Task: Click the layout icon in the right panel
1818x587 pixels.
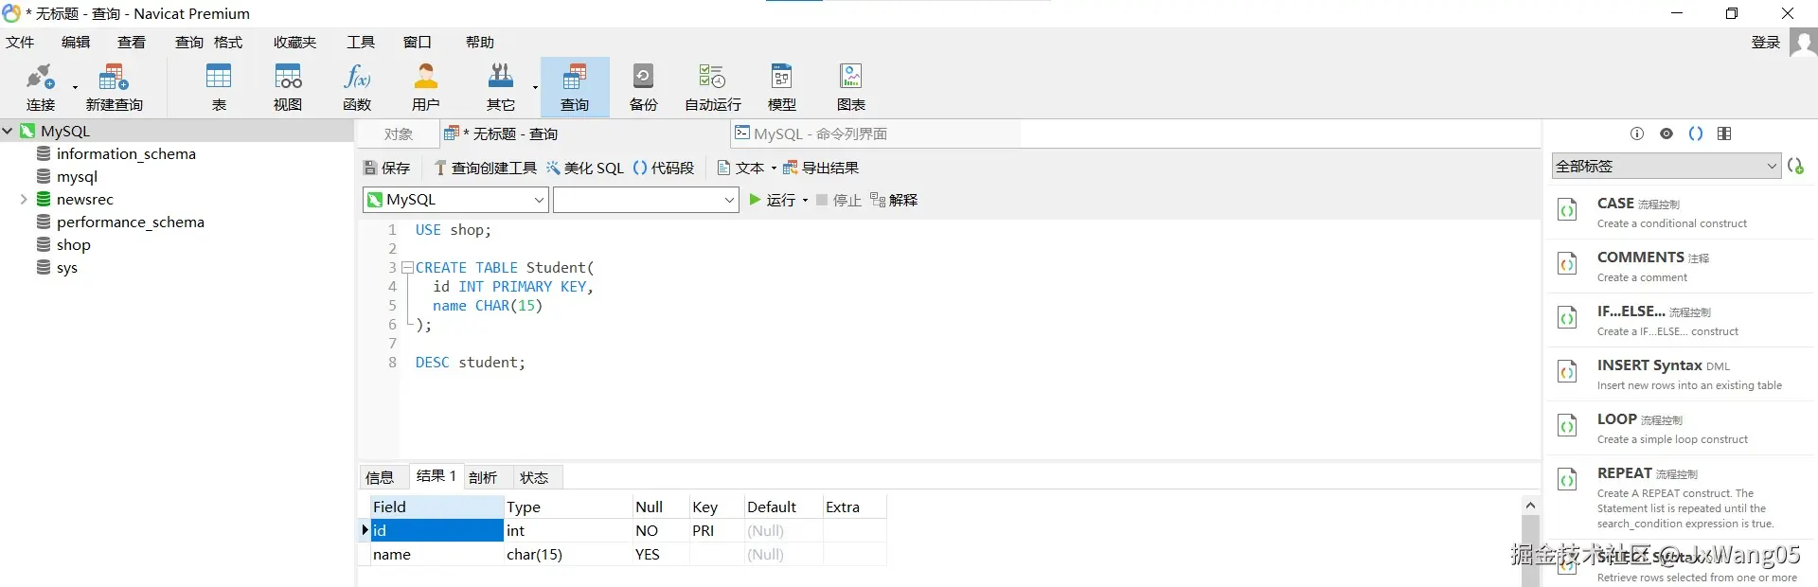Action: [1724, 133]
